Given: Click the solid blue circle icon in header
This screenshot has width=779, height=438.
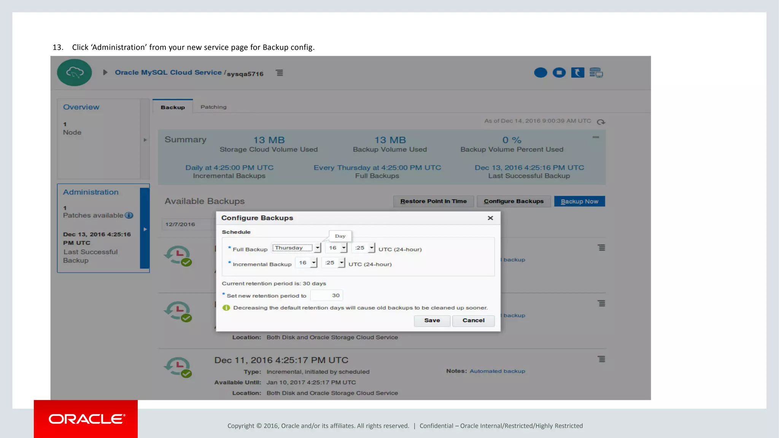Looking at the screenshot, I should (x=541, y=72).
